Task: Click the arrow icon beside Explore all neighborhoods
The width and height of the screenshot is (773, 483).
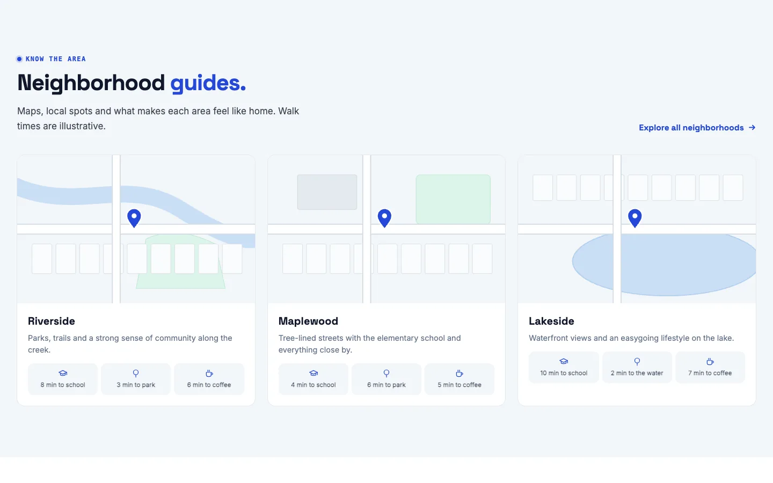Action: [752, 128]
